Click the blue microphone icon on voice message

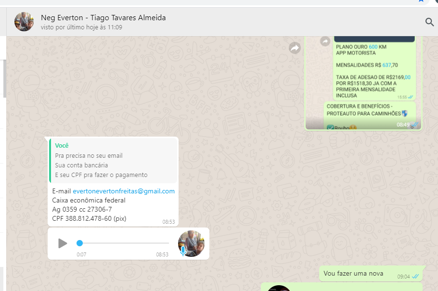pos(183,250)
